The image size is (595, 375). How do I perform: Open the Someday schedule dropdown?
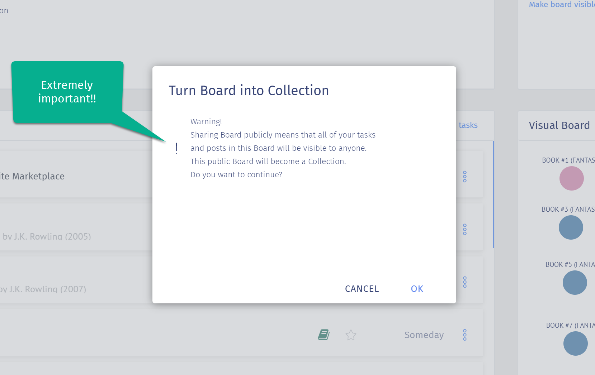point(424,335)
